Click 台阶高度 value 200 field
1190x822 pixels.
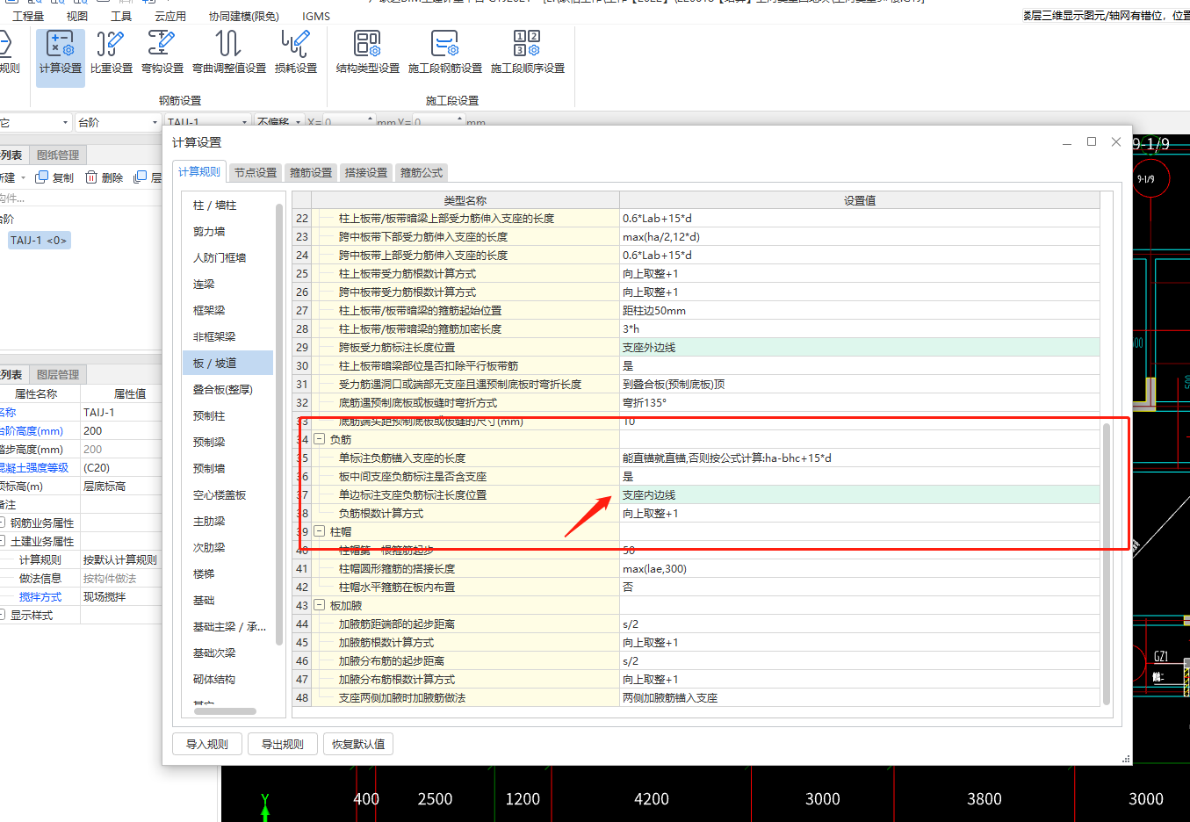coord(121,430)
